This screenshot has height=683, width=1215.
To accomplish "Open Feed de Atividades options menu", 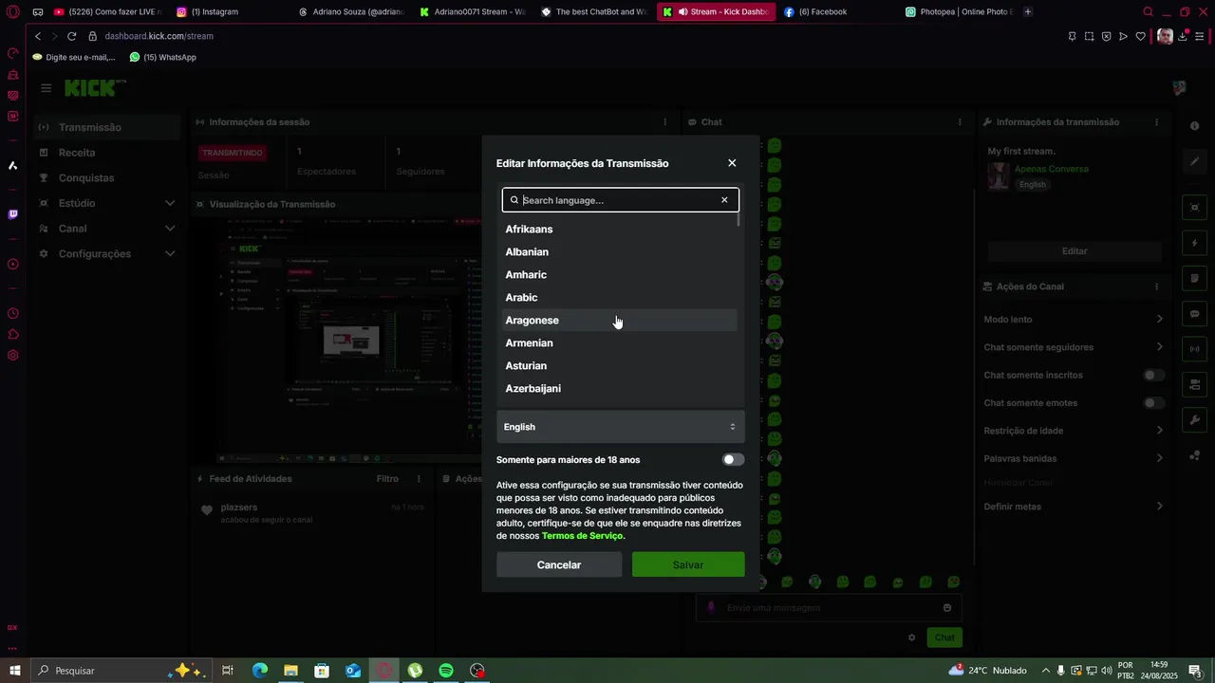I will pos(419,479).
